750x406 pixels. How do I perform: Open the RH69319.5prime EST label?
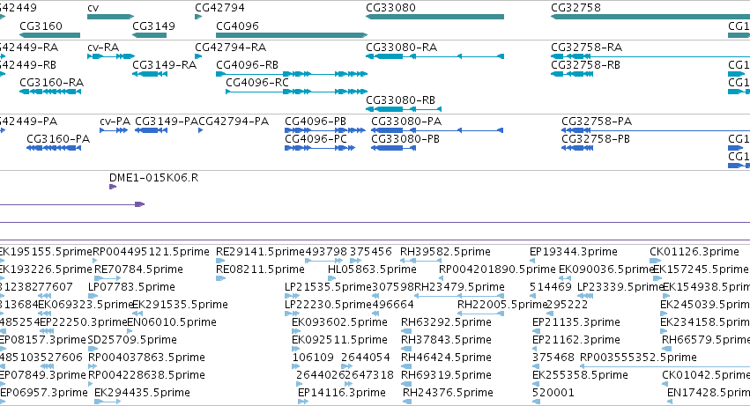tap(446, 375)
